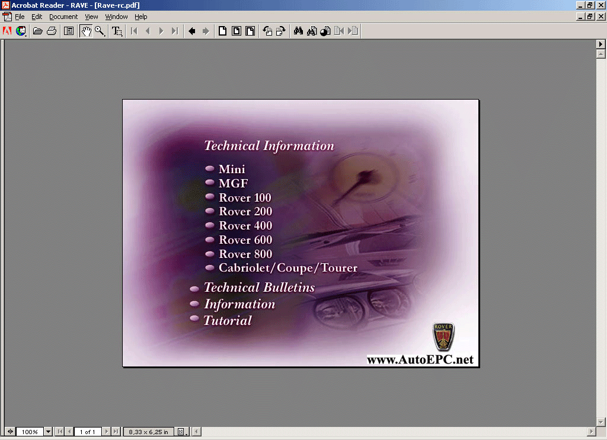Open the View menu
This screenshot has height=440, width=607.
tap(91, 17)
